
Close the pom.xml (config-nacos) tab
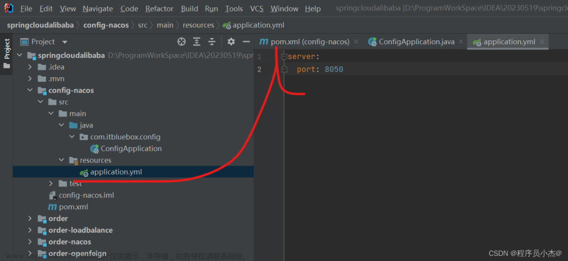356,42
